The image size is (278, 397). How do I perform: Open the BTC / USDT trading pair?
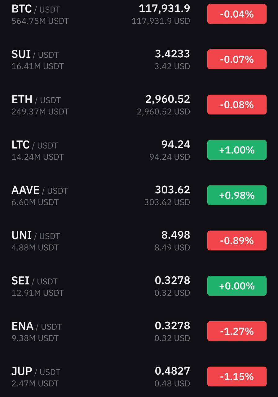tap(139, 14)
